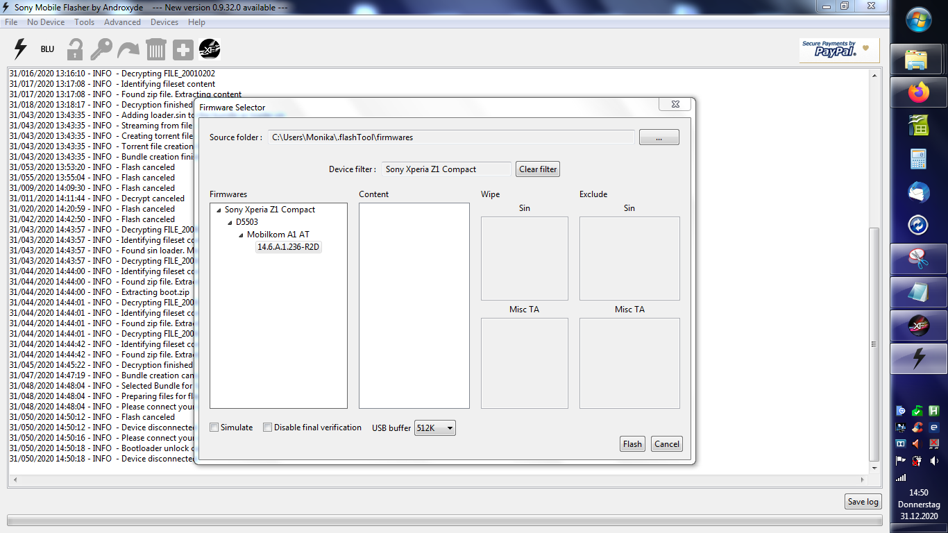Image resolution: width=948 pixels, height=533 pixels.
Task: Click the PayPal secure payments donate image
Action: point(839,50)
